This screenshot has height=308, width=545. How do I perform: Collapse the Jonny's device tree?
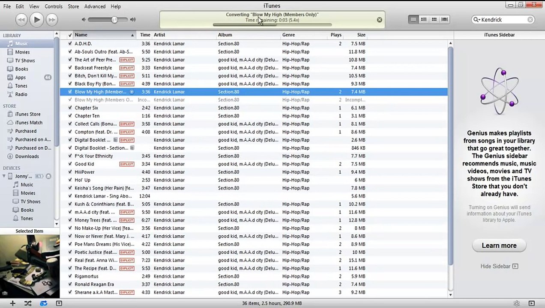tap(4, 176)
